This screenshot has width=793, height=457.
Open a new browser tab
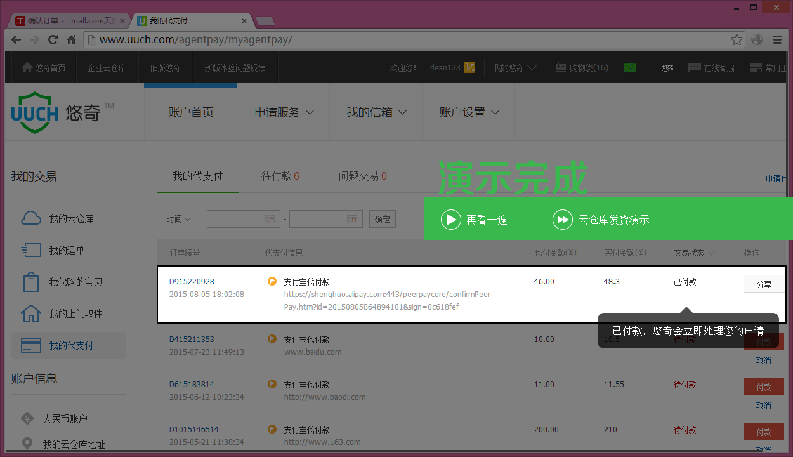[x=265, y=21]
